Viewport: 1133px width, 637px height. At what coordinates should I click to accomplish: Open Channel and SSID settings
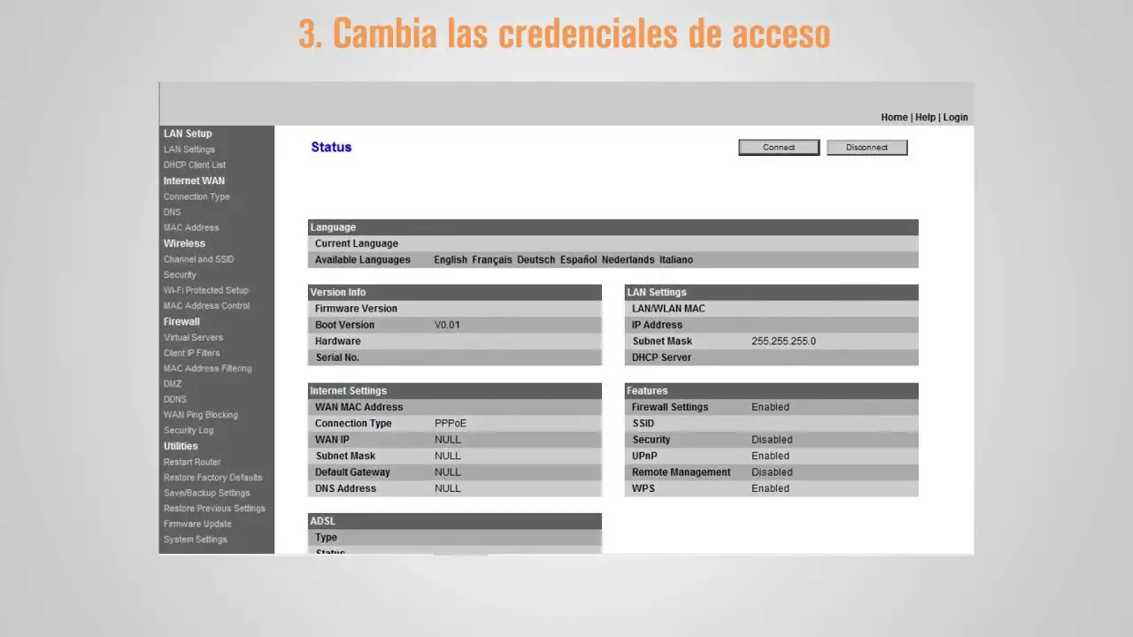198,259
